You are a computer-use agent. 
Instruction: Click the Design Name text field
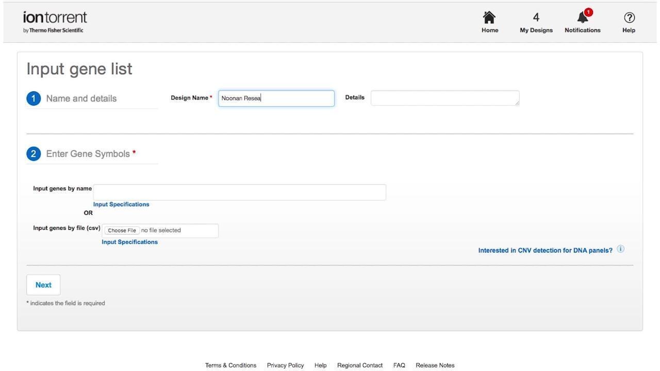(x=276, y=98)
